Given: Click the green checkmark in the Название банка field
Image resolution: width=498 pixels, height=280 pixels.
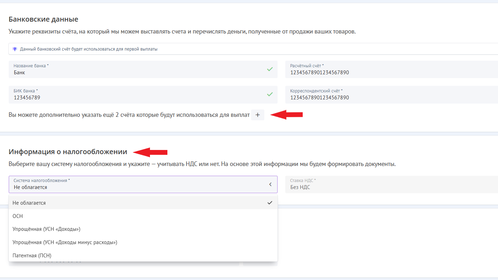Looking at the screenshot, I should 270,69.
